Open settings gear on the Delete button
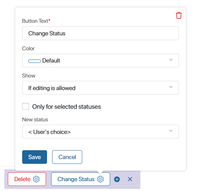This screenshot has height=191, width=210. click(36, 179)
